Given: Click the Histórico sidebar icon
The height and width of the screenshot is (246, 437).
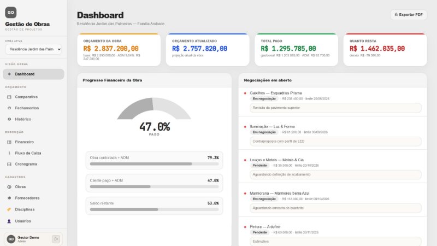Looking at the screenshot, I should (x=9, y=119).
